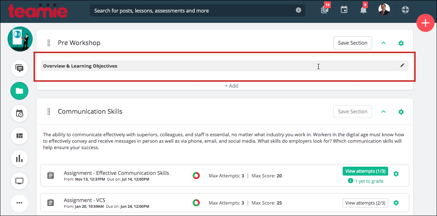437x216 pixels.
Task: Click Max Score: 20 text
Action: [x=267, y=176]
